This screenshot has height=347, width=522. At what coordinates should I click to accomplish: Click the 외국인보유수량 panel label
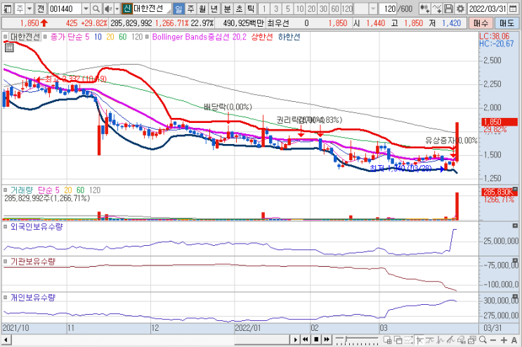click(37, 227)
